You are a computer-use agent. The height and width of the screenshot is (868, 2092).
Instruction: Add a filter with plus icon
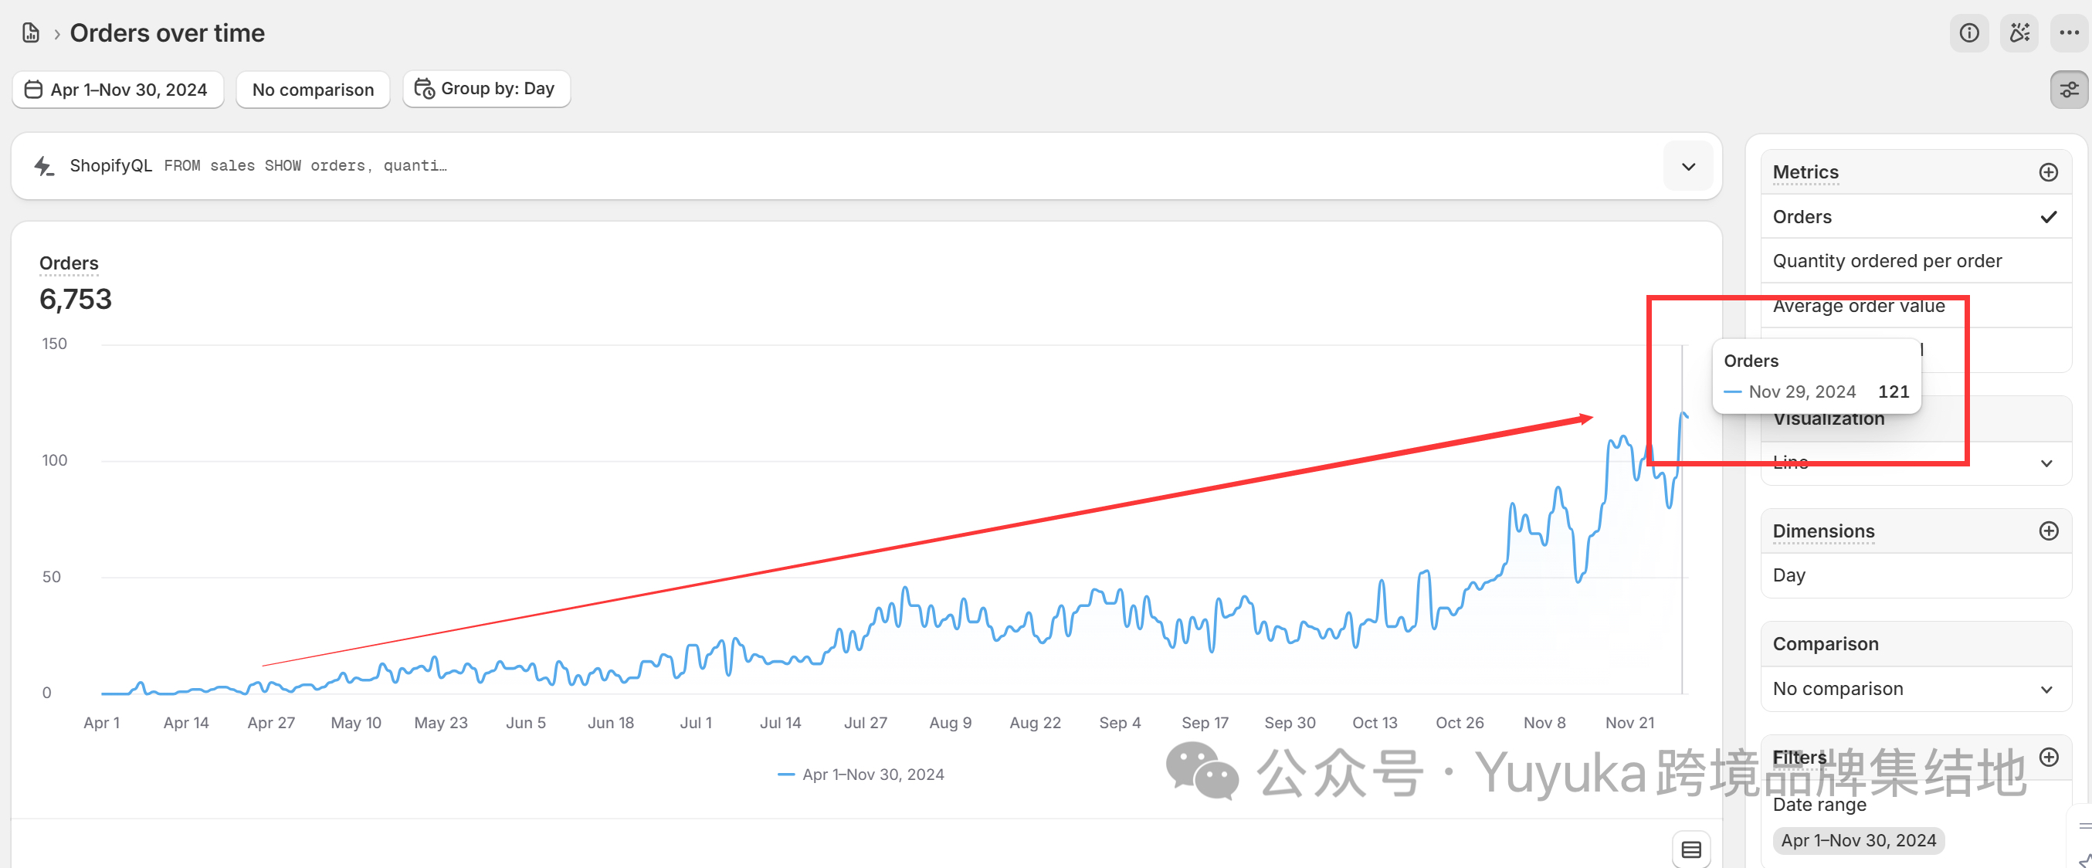coord(2048,757)
